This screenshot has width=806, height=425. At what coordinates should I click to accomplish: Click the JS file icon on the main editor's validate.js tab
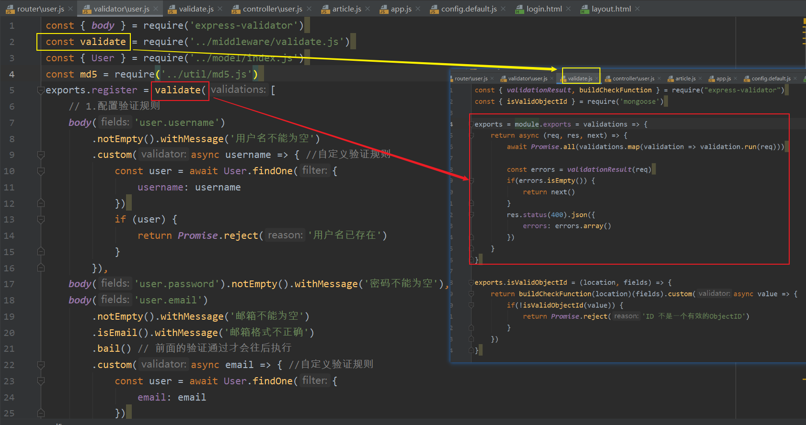point(171,9)
